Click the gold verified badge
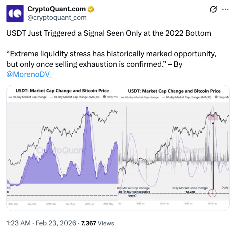The width and height of the screenshot is (236, 233). pyautogui.click(x=91, y=9)
